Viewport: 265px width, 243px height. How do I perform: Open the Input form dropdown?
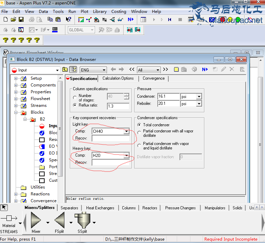pyautogui.click(x=57, y=70)
